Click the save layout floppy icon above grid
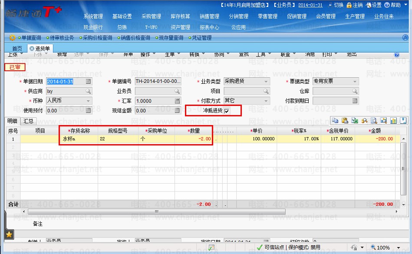This screenshot has width=412, height=254. [x=403, y=120]
